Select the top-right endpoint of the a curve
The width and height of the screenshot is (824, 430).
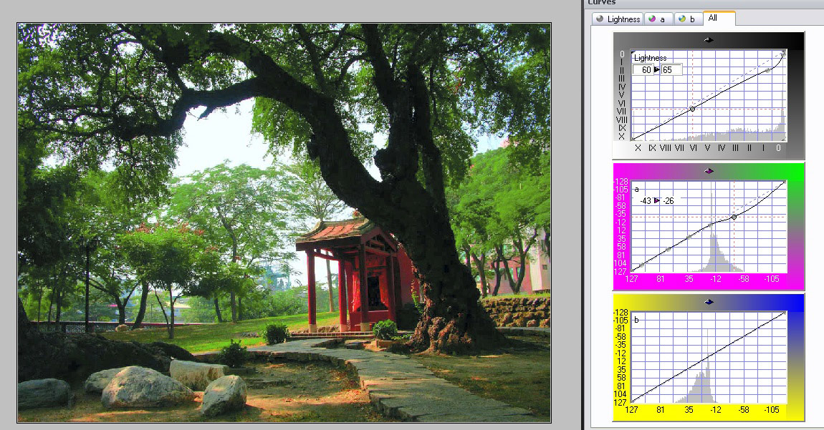(785, 182)
